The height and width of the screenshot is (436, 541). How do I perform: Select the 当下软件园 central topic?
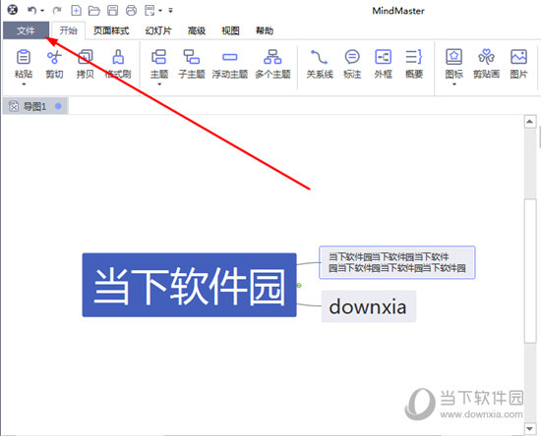click(x=189, y=285)
